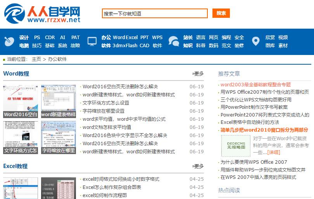The width and height of the screenshot is (314, 199).
Task: Open the 数码 menu item
Action: (x=214, y=46)
